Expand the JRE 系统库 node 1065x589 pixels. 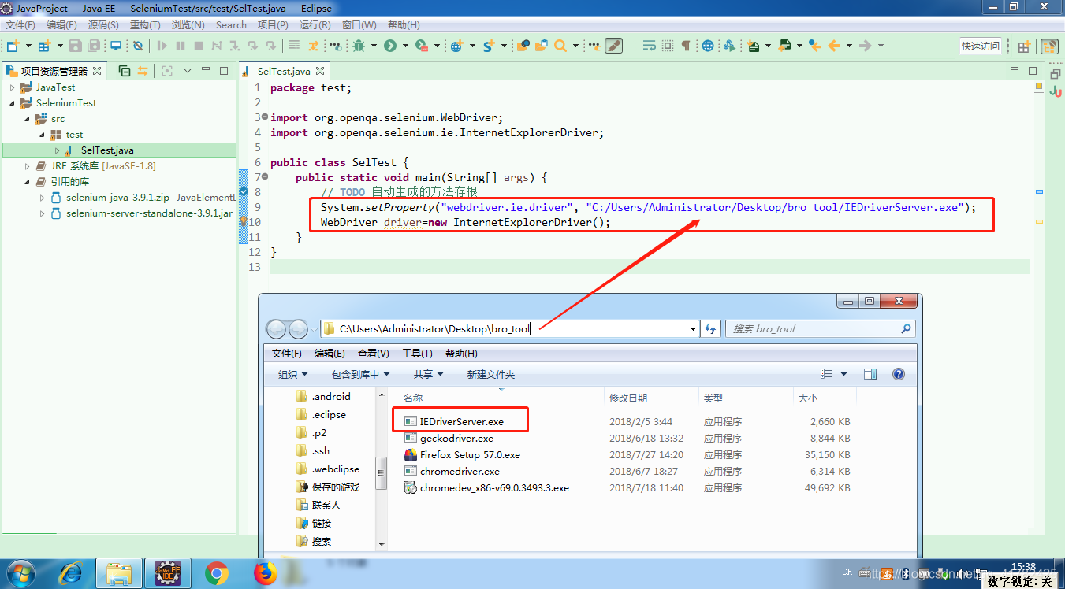tap(28, 166)
